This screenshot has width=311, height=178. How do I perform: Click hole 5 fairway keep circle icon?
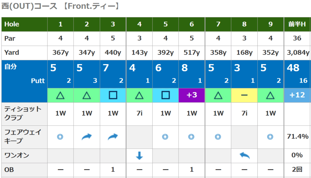tap(165, 137)
